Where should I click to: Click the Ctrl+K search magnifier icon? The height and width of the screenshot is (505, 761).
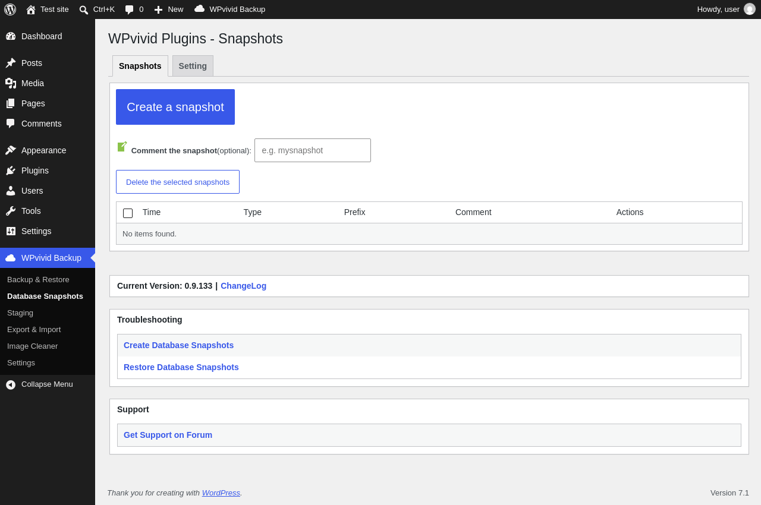[84, 10]
